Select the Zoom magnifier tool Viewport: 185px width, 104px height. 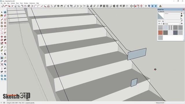click(x=2, y=61)
